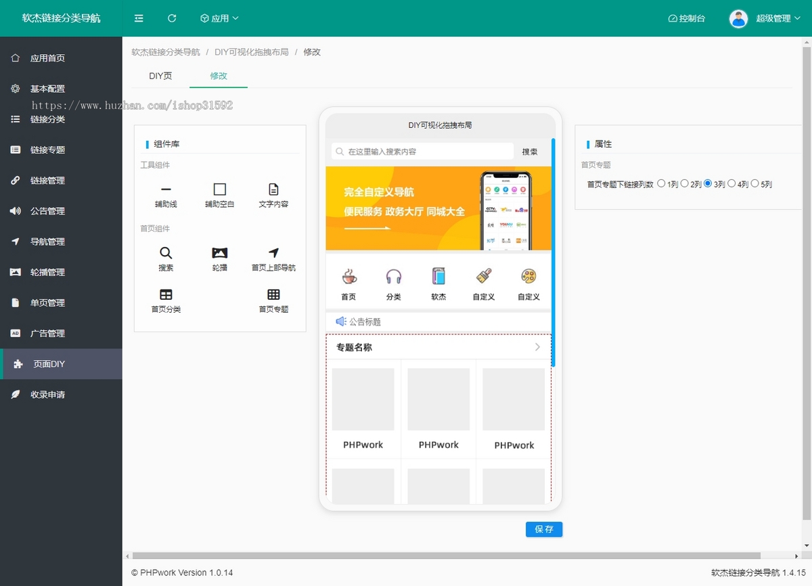The image size is (812, 586).
Task: Click the 保存 save button
Action: click(x=543, y=529)
